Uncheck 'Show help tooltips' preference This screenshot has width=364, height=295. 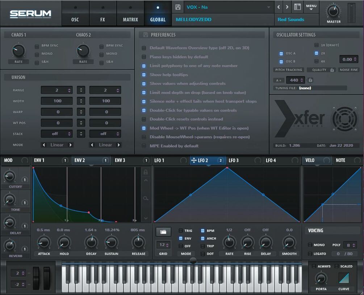(x=144, y=75)
